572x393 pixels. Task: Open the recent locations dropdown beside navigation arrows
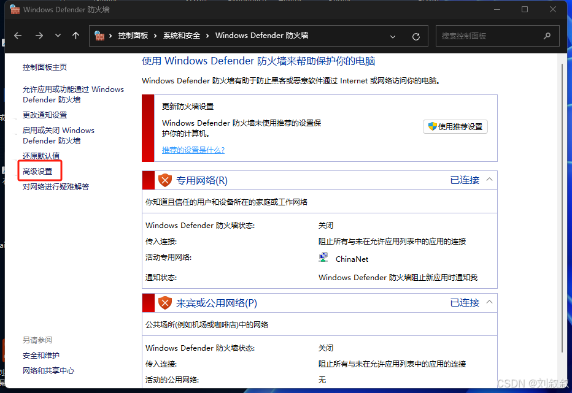pyautogui.click(x=57, y=36)
